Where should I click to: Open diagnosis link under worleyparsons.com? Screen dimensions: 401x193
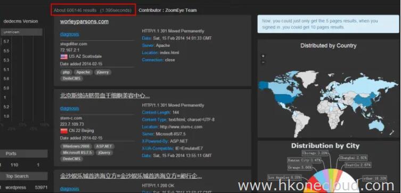[x=70, y=34]
